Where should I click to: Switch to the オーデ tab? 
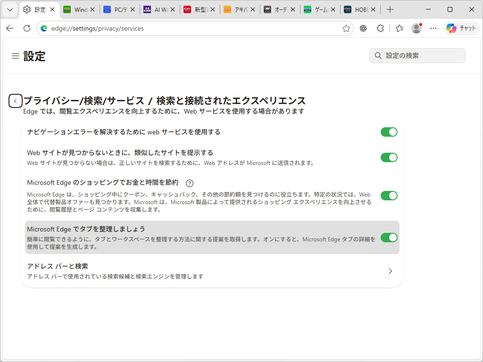point(279,9)
